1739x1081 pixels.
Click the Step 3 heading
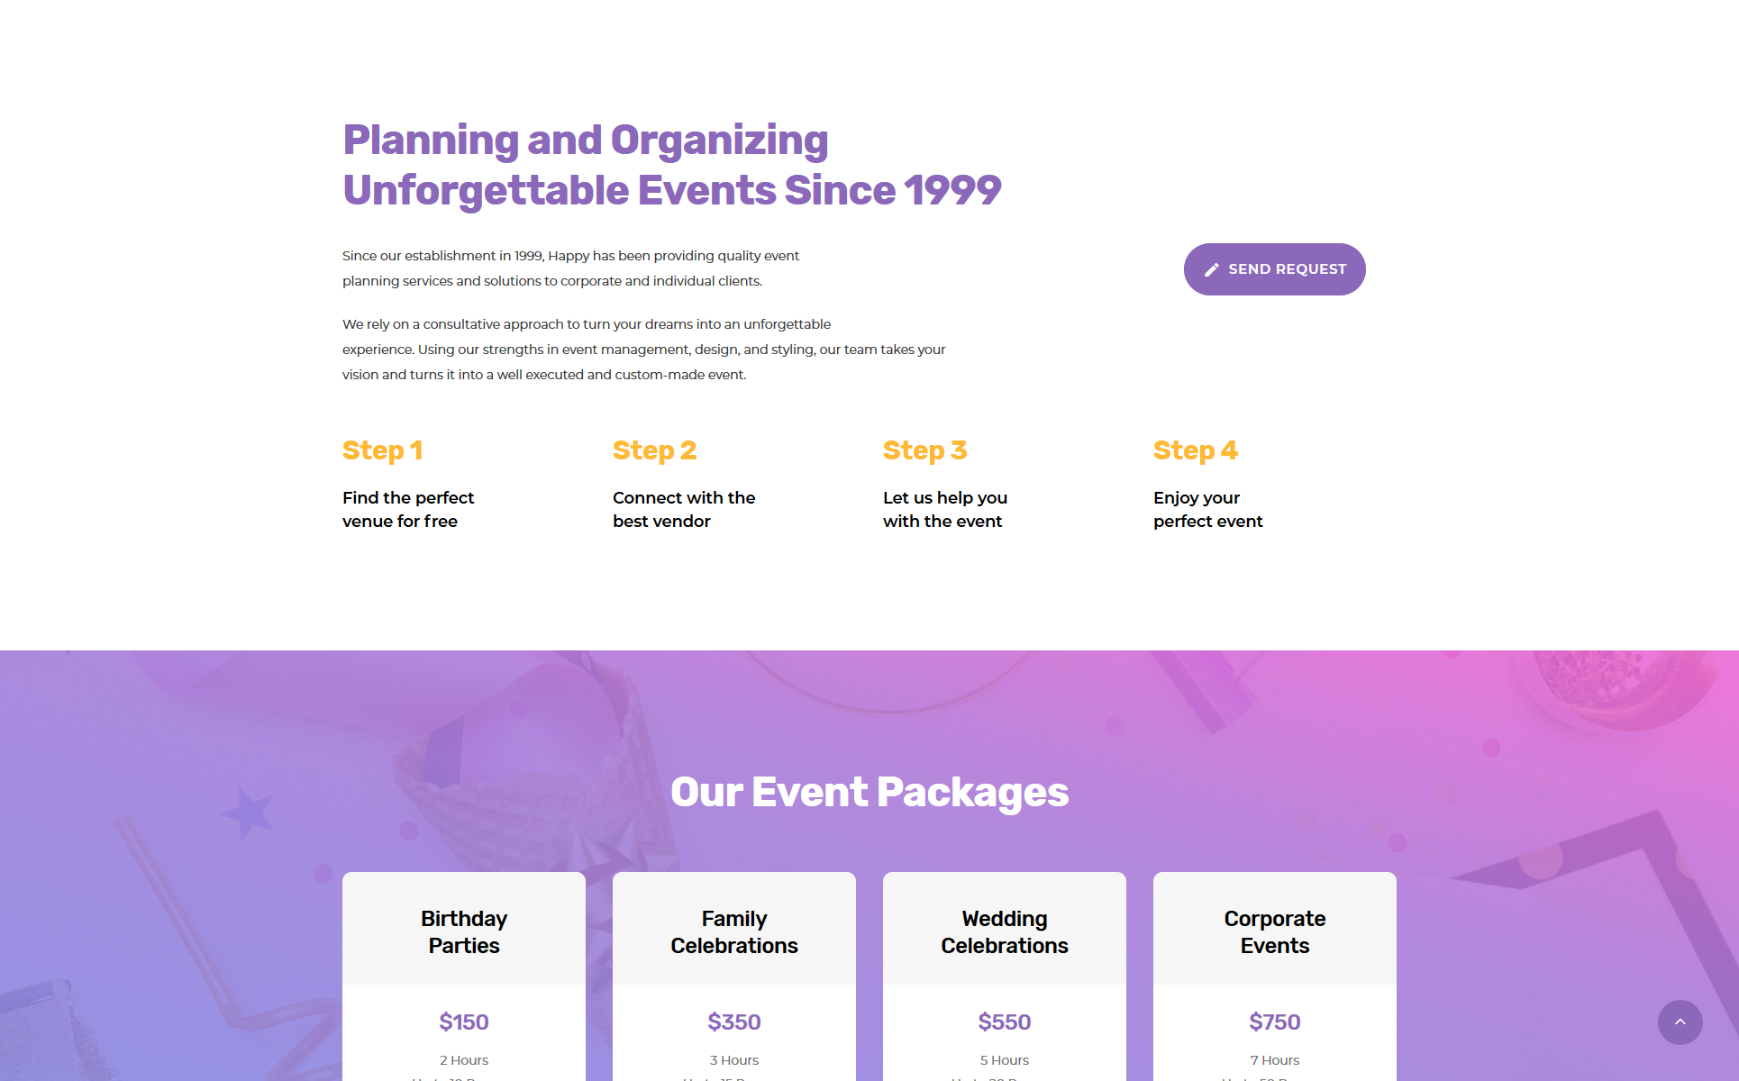pyautogui.click(x=924, y=450)
